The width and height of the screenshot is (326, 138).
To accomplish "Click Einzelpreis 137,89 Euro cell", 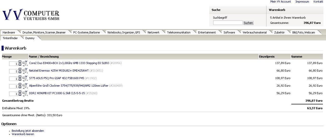I will click(x=282, y=63).
